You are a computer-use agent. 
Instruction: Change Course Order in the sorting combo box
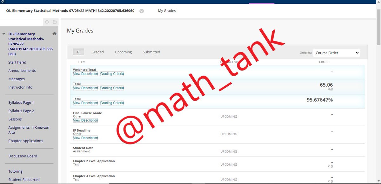tap(336, 53)
